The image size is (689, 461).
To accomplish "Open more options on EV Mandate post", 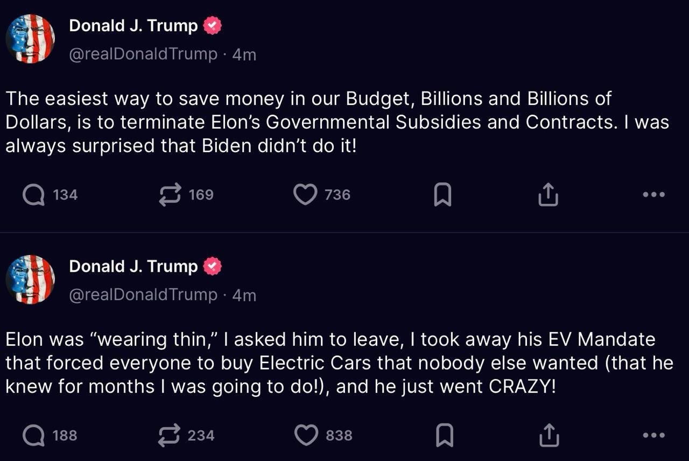I will [x=654, y=435].
